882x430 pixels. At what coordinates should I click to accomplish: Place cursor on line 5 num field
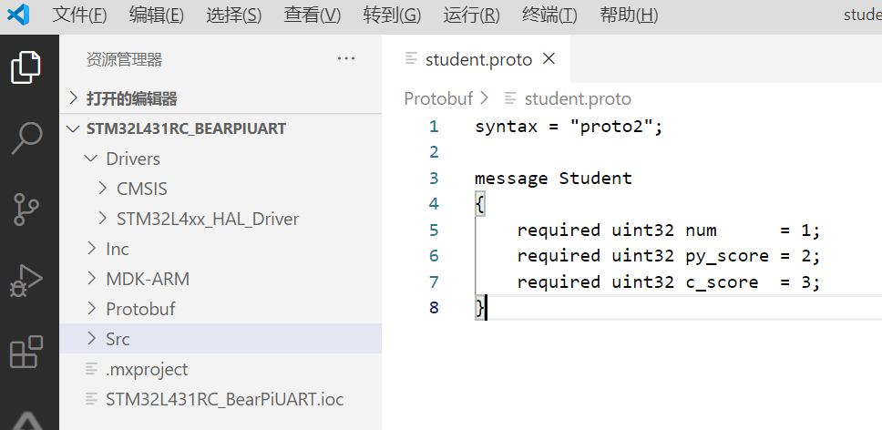click(701, 230)
